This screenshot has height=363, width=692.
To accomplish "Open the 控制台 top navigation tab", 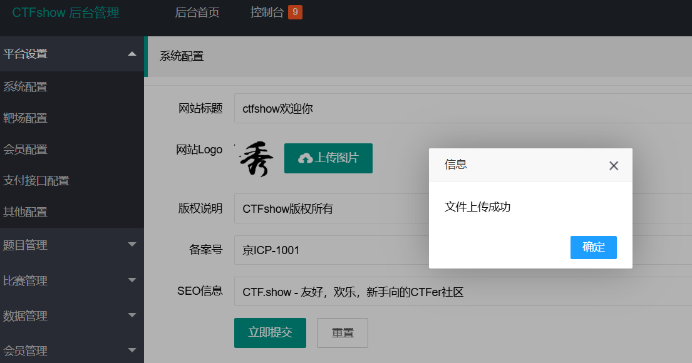I will (267, 13).
